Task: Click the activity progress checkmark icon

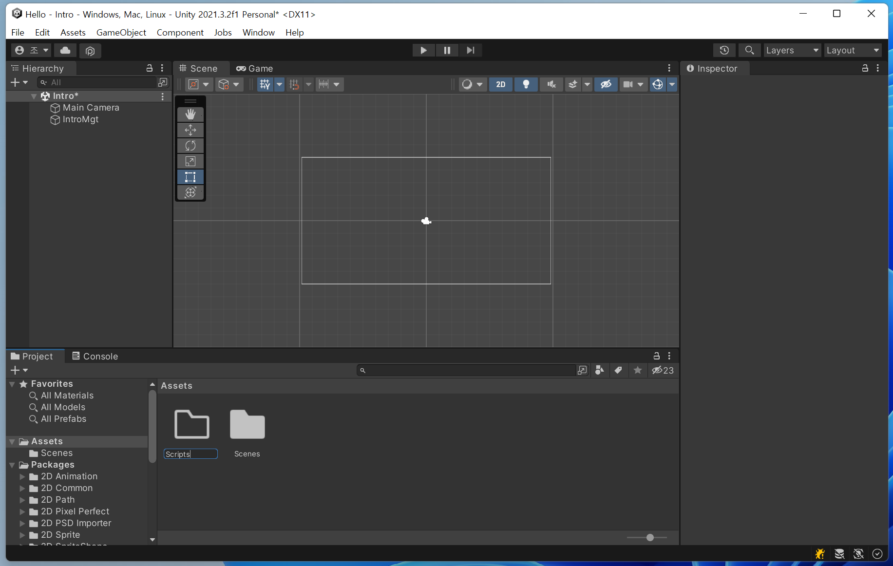Action: coord(877,554)
